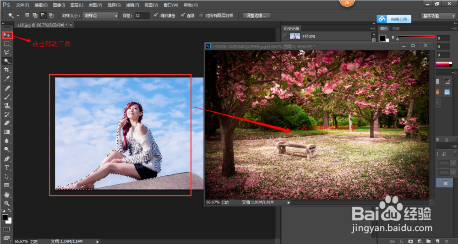Select the Rectangular Marquee tool
The width and height of the screenshot is (458, 244).
click(x=7, y=44)
